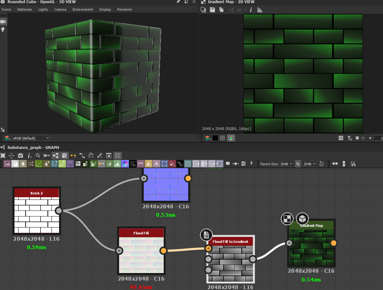The width and height of the screenshot is (383, 290).
Task: Add a Blur node (droplet icon)
Action: pyautogui.click(x=23, y=164)
